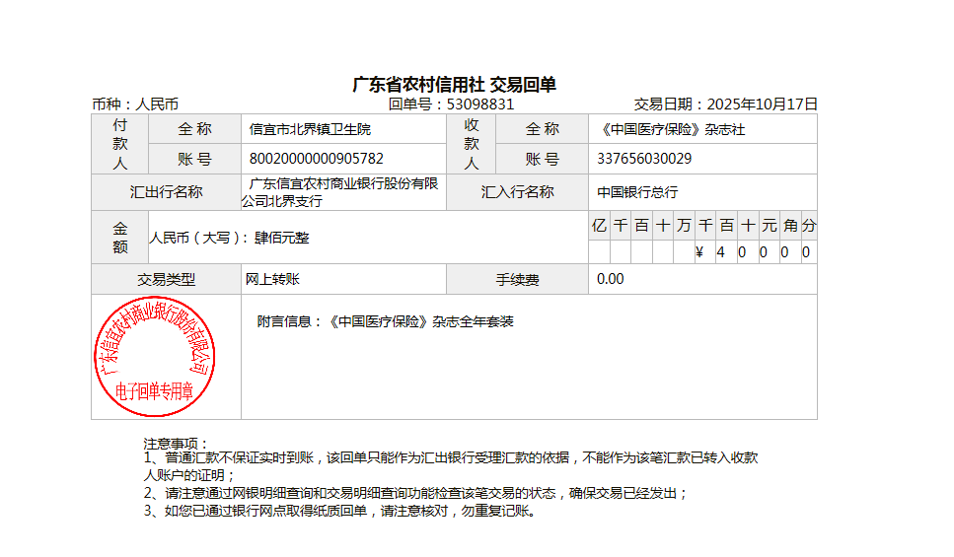Select transaction type value 网上转账
The width and height of the screenshot is (954, 557).
pyautogui.click(x=272, y=279)
